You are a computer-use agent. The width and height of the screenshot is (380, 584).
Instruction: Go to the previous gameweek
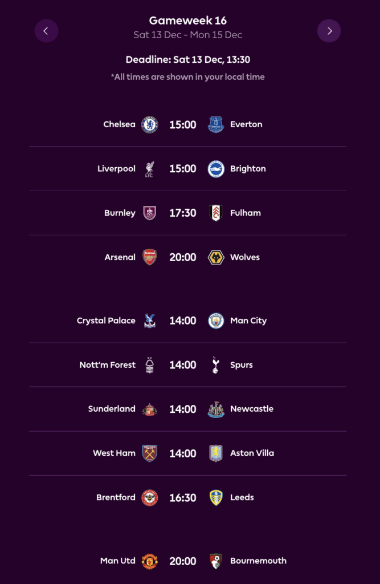(x=46, y=31)
